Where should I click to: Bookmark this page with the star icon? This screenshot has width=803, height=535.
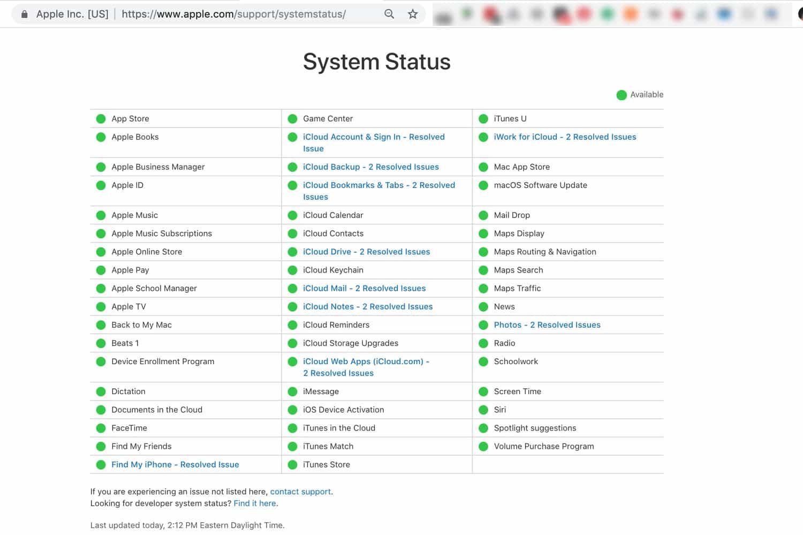(413, 14)
